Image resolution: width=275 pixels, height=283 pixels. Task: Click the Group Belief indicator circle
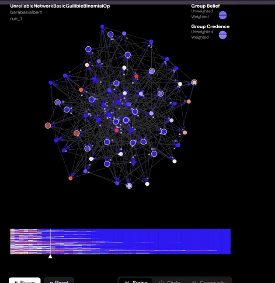pyautogui.click(x=222, y=15)
